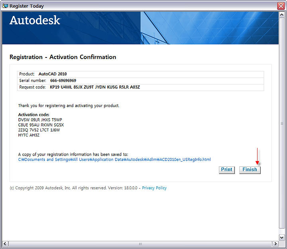Click the request code KP19 U4WL text
This screenshot has width=287, height=249.
95,87
